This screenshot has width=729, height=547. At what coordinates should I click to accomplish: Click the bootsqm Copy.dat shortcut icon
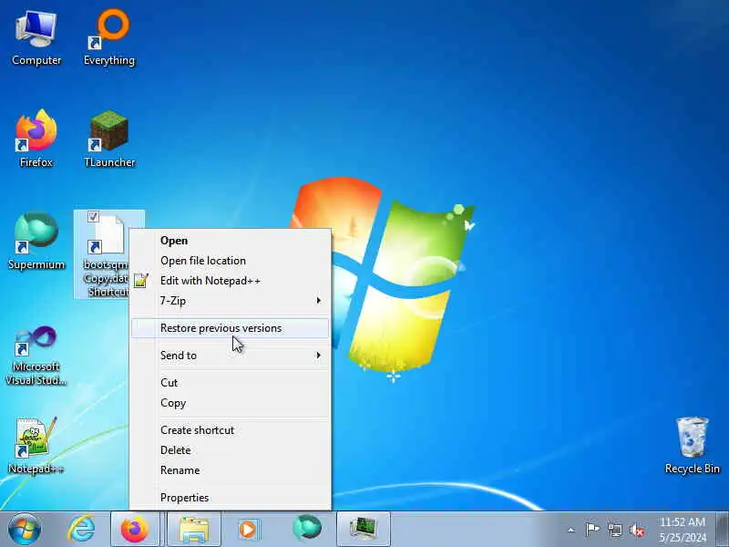(107, 235)
